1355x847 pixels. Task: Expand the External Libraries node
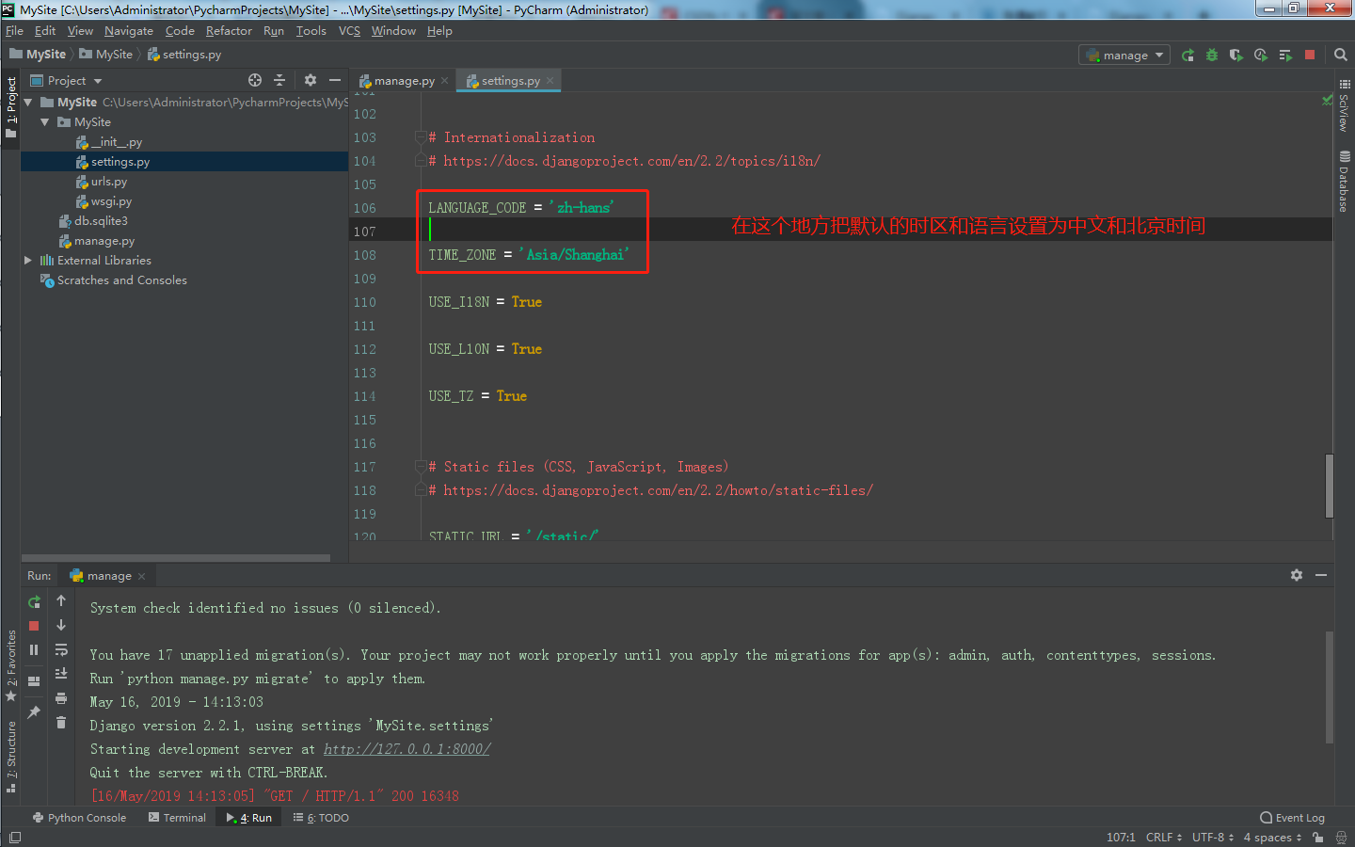click(x=27, y=260)
